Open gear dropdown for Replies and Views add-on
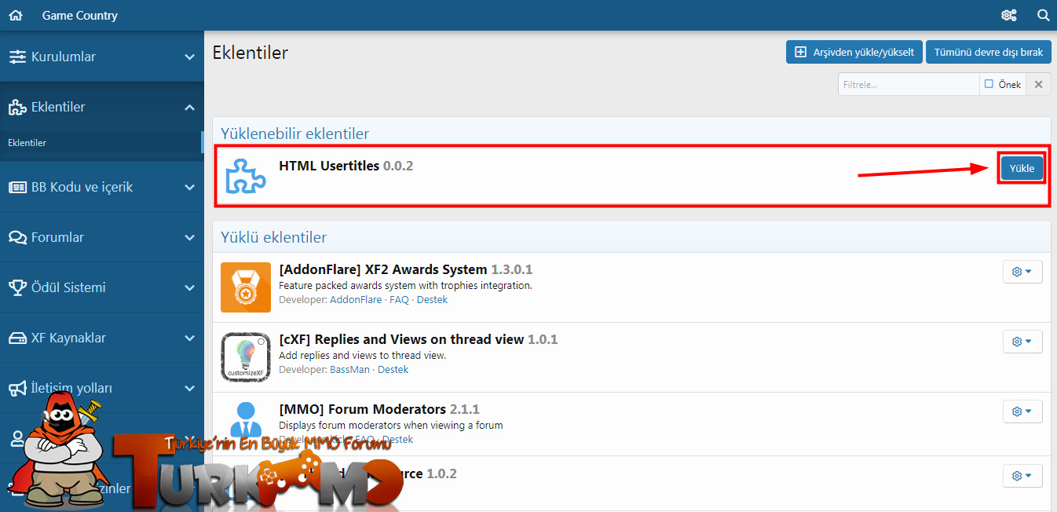 pos(1022,342)
